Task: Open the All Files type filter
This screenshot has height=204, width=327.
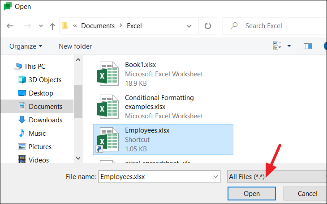Action: (277, 177)
